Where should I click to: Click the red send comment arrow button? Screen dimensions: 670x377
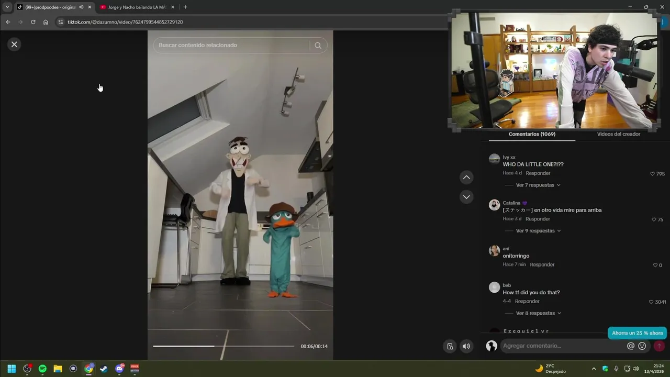pyautogui.click(x=659, y=346)
